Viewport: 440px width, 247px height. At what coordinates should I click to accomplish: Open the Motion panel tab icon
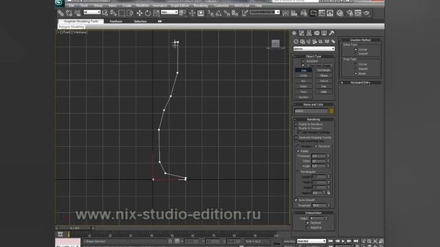316,33
